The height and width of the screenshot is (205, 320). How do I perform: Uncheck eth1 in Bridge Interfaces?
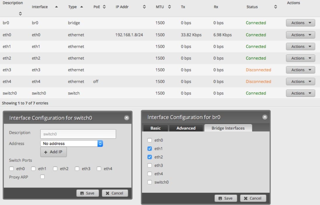[x=150, y=149]
